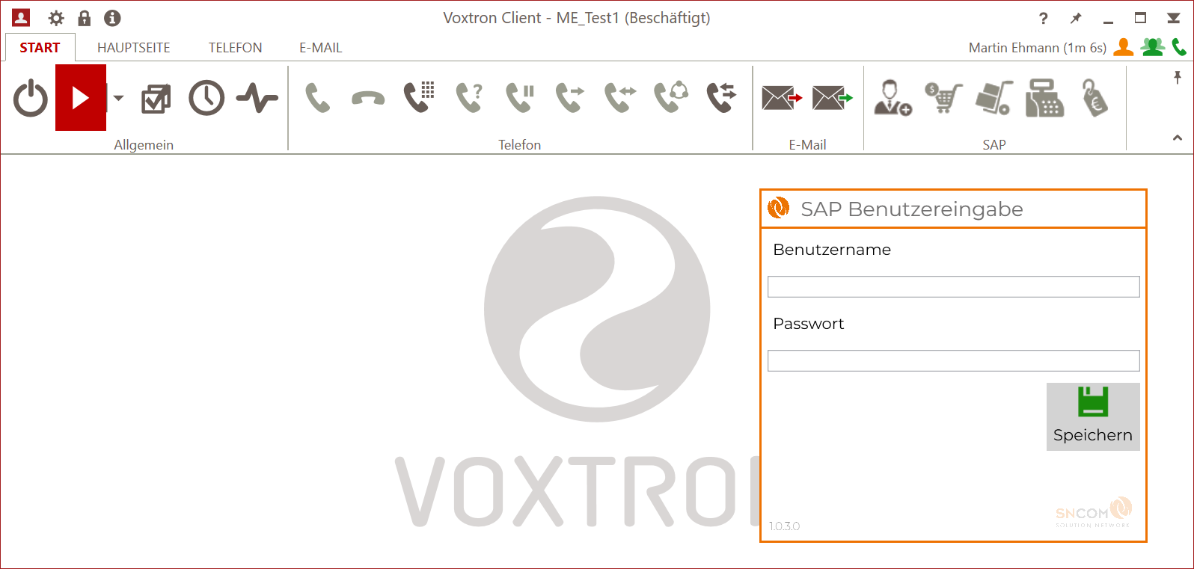Click the clock history icon
This screenshot has width=1194, height=569.
pos(206,98)
